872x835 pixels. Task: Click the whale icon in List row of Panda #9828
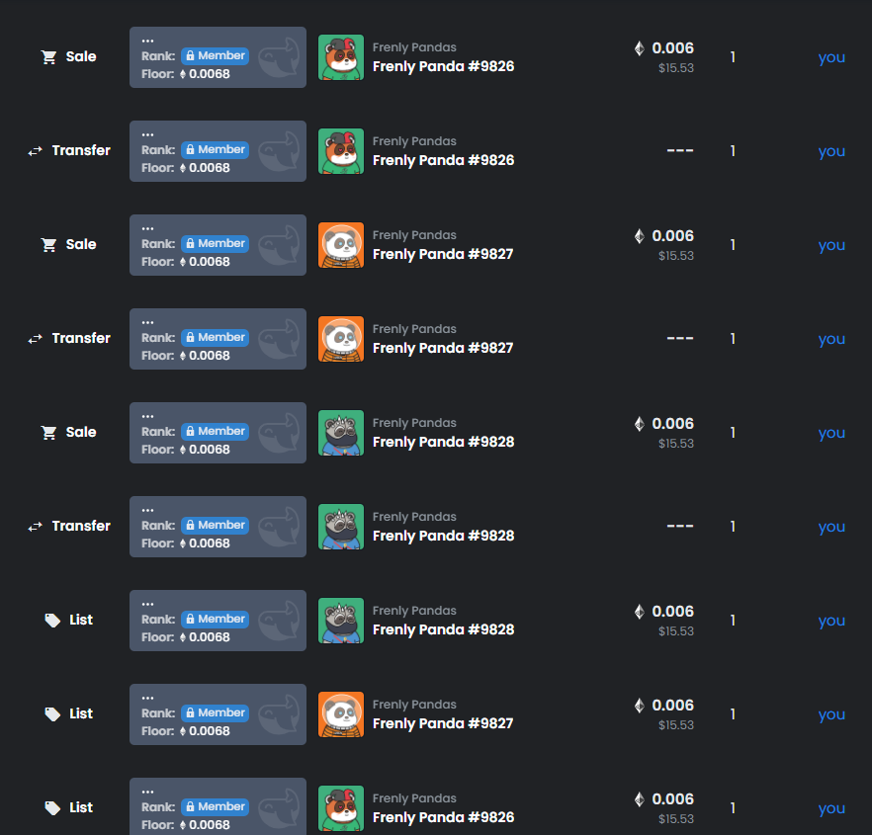[279, 621]
